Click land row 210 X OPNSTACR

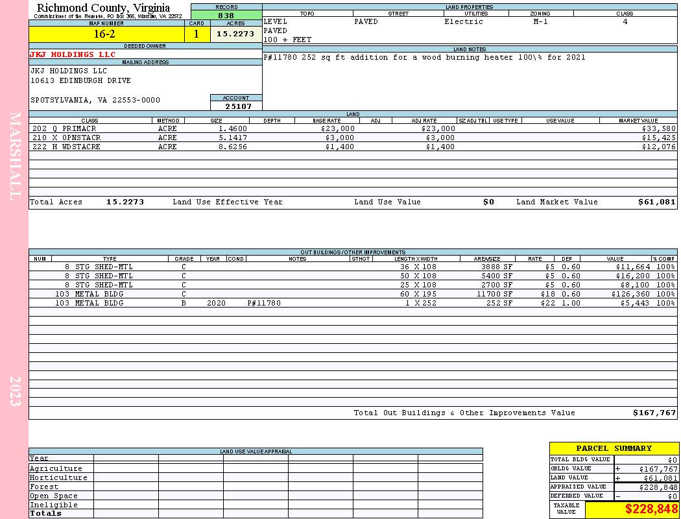pyautogui.click(x=353, y=138)
